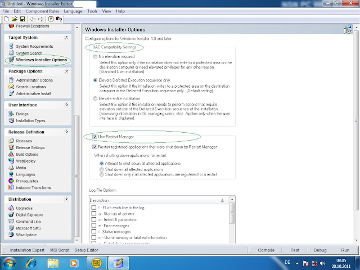Viewport: 360px width, 270px height.
Task: Click the Prerequisites icon
Action: [11, 181]
